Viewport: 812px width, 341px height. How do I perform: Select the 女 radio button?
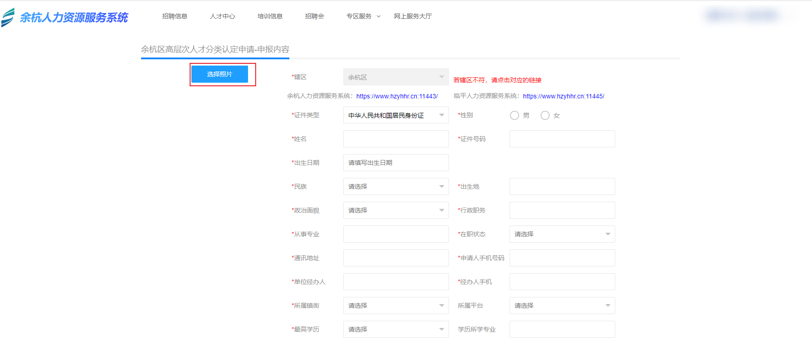click(x=545, y=115)
